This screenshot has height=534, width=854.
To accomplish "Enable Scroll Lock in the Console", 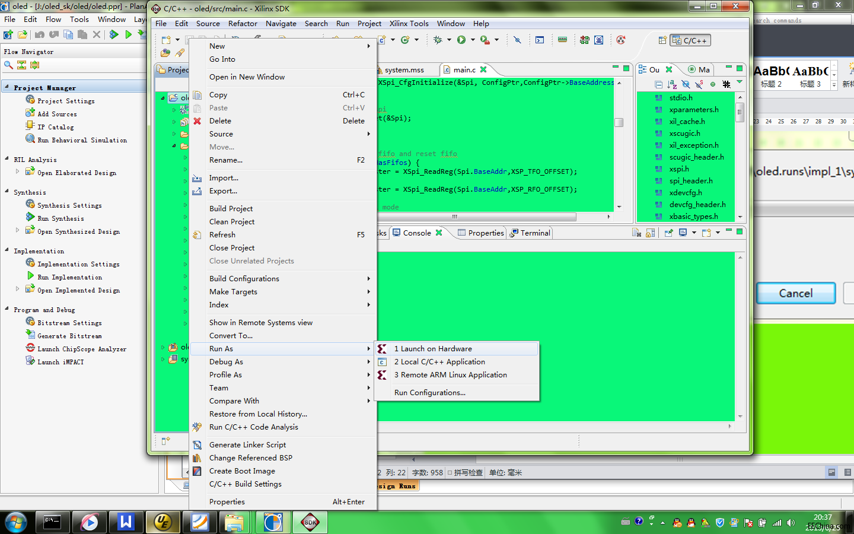I will tap(651, 233).
